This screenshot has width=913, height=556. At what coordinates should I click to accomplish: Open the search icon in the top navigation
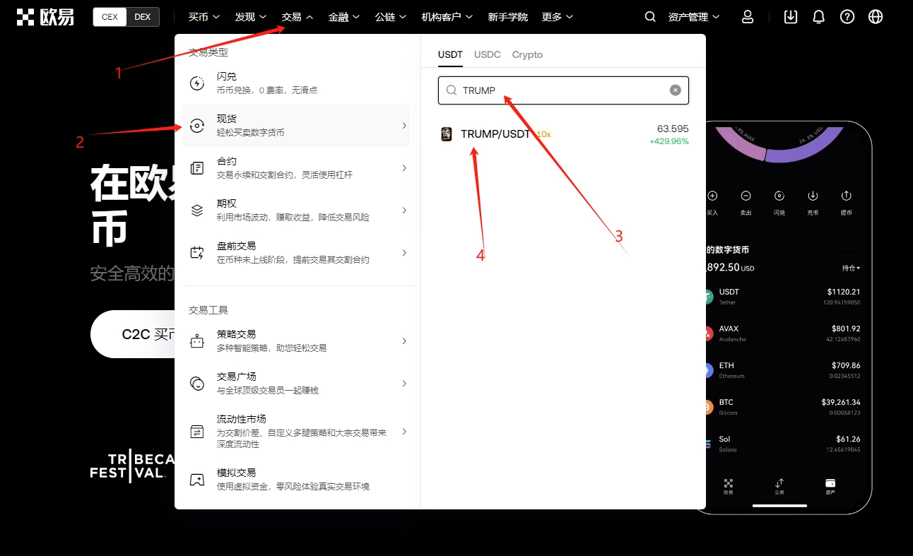point(649,16)
